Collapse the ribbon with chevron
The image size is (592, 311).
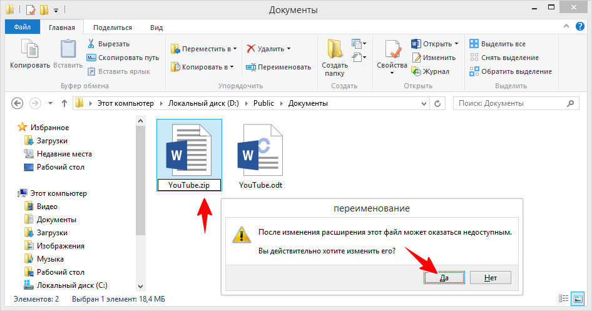click(566, 26)
